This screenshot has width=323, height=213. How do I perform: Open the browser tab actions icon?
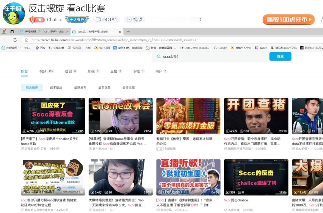point(12,32)
